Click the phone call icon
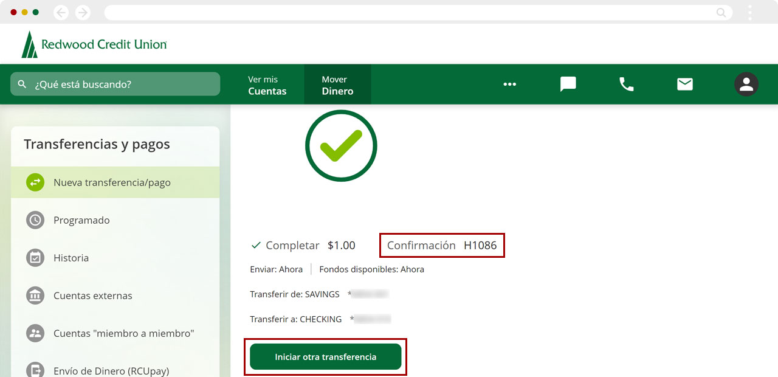The height and width of the screenshot is (377, 778). point(626,84)
